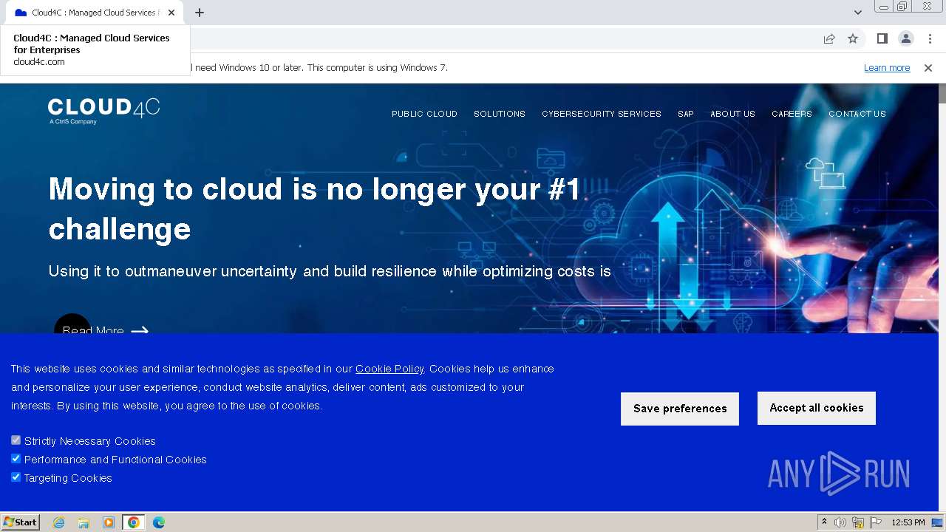This screenshot has height=532, width=946.
Task: Uncheck Targeting Cookies checkbox
Action: click(x=16, y=477)
